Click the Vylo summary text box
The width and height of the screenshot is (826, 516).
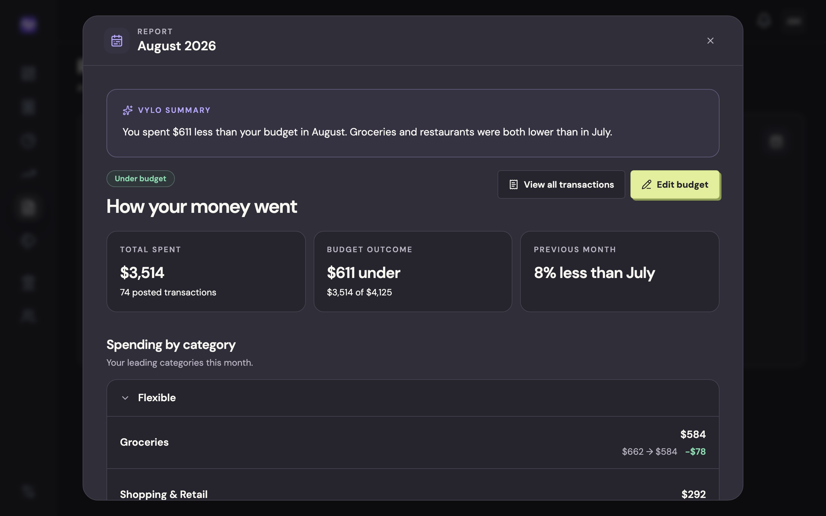413,123
